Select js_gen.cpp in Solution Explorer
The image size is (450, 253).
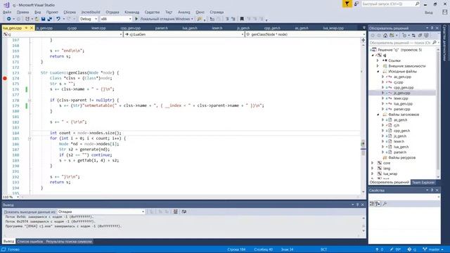(401, 93)
